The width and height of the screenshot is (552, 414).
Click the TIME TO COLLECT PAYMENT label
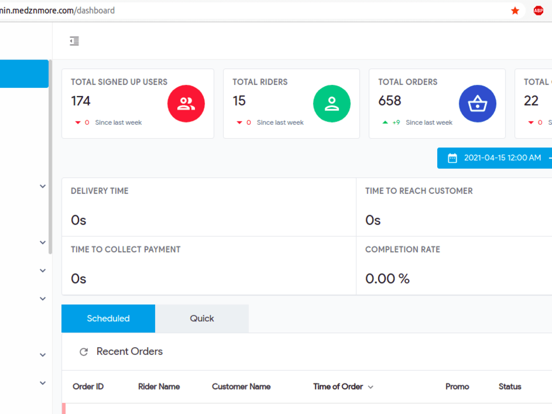(126, 250)
